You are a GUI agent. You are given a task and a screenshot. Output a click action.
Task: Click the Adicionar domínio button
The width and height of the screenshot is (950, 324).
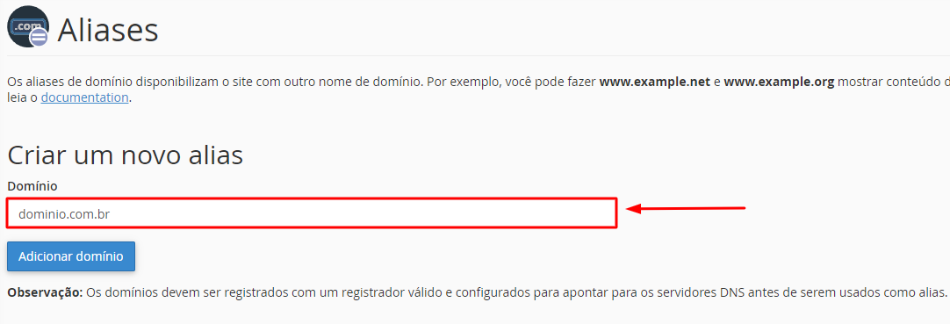71,256
